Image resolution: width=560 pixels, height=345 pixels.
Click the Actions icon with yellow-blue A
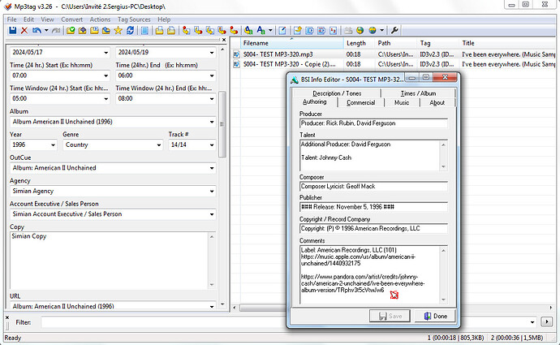pos(248,31)
